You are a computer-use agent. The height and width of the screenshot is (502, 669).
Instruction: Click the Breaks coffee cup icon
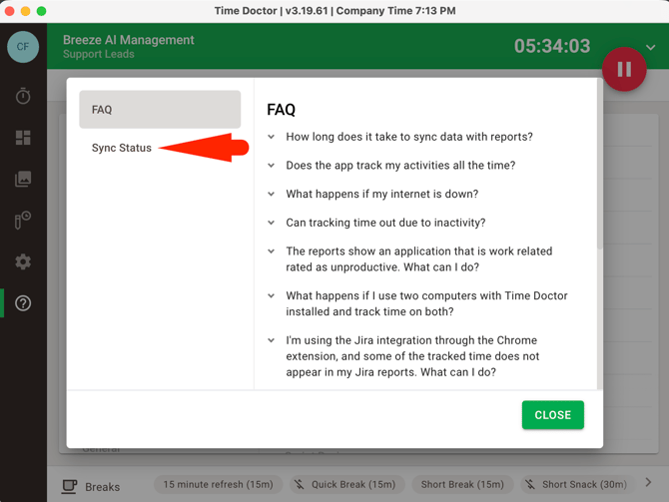tap(69, 486)
